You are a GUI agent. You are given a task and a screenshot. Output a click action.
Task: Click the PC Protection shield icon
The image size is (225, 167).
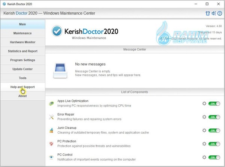(51, 144)
